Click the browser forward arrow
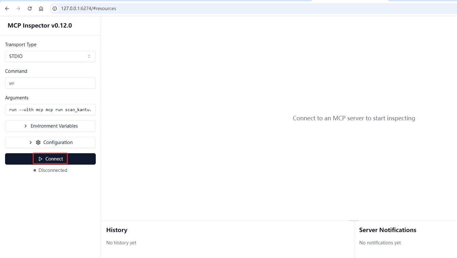Viewport: 457px width, 258px height. tap(18, 9)
